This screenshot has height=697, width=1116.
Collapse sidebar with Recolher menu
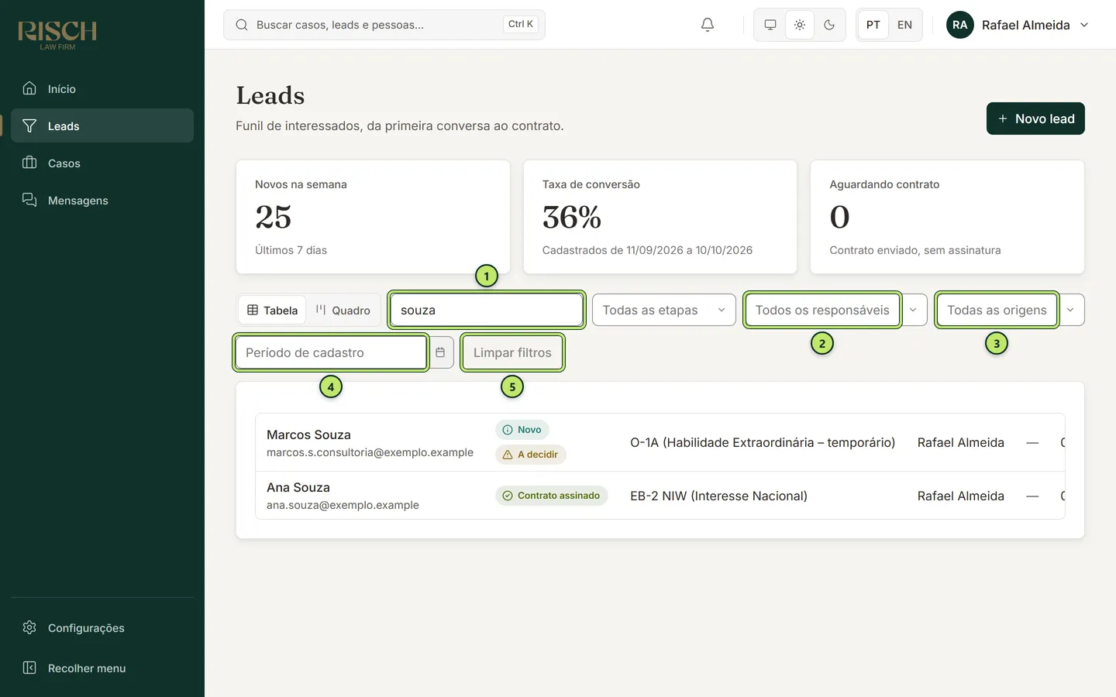coord(102,668)
